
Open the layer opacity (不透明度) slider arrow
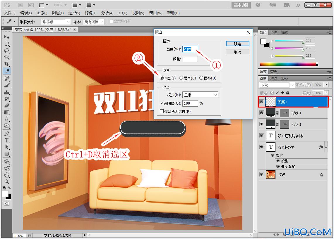(x=326, y=85)
